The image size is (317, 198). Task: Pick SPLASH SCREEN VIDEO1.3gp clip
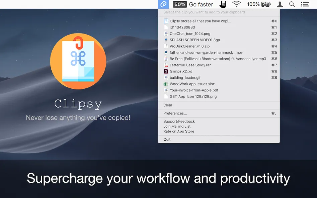[219, 40]
